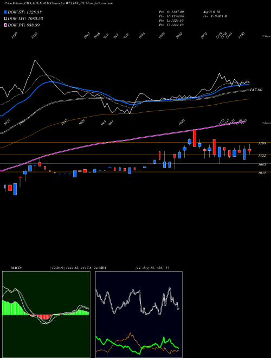Viewport: 271px width, 358px height.
Task: Click the blue DOW ST legend swatch
Action: click(5, 12)
